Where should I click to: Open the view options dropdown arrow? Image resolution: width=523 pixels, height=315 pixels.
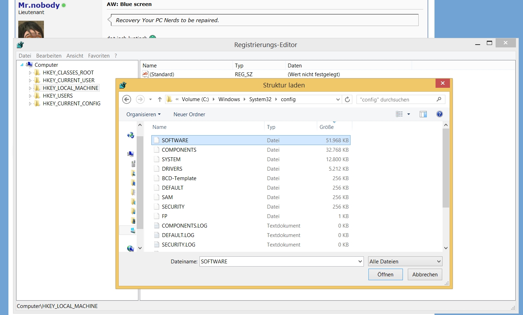[x=408, y=114]
